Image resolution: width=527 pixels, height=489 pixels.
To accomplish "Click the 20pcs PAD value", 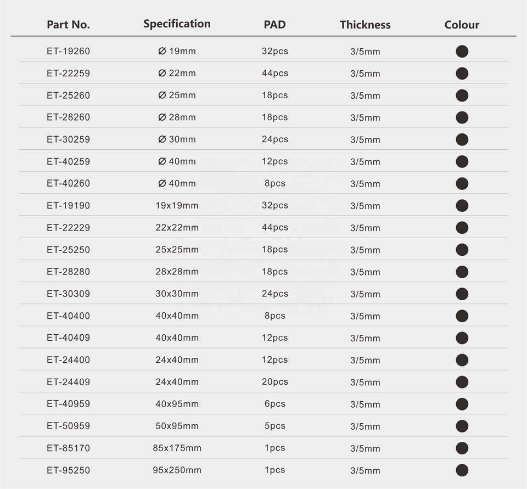I will pyautogui.click(x=274, y=382).
